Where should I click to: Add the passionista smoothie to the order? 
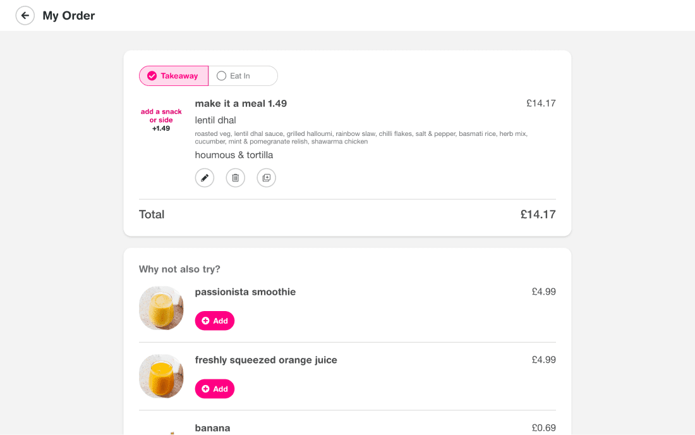[x=215, y=321]
